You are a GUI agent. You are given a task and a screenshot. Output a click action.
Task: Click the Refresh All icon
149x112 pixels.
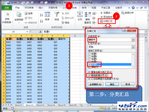(19, 15)
